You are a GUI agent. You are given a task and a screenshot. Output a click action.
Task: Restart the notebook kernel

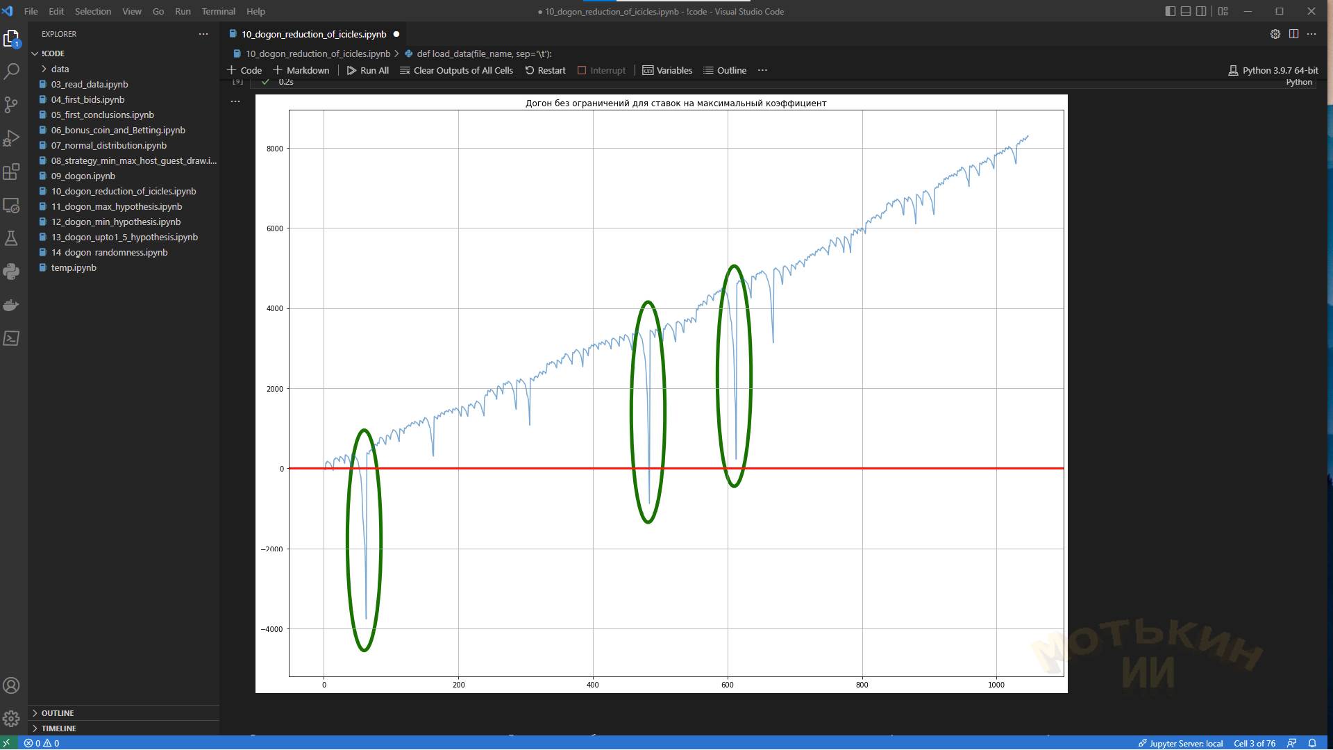tap(545, 70)
